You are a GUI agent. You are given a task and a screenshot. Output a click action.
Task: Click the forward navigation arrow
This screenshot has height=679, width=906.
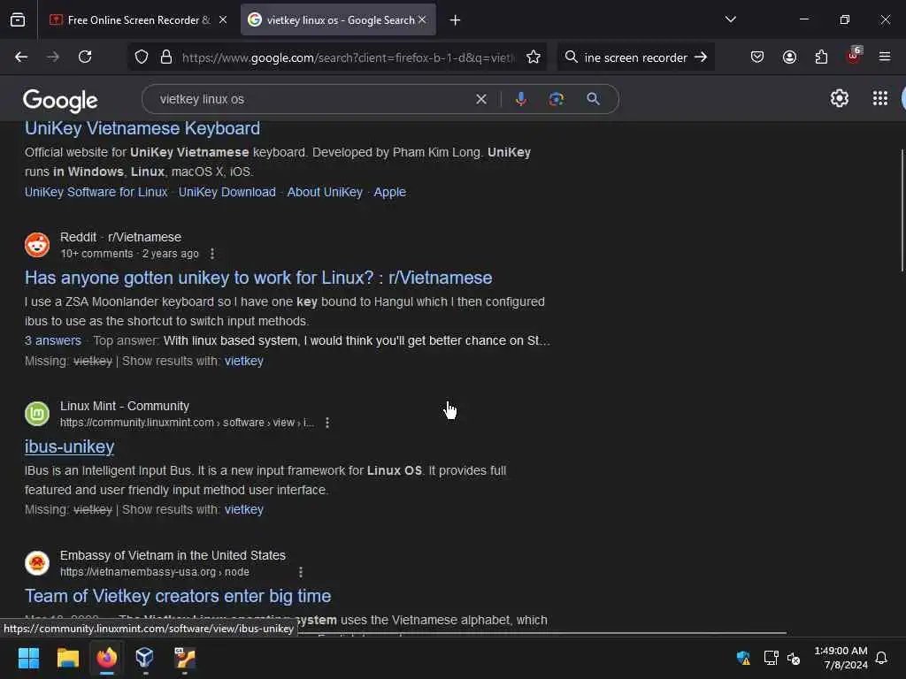click(52, 57)
